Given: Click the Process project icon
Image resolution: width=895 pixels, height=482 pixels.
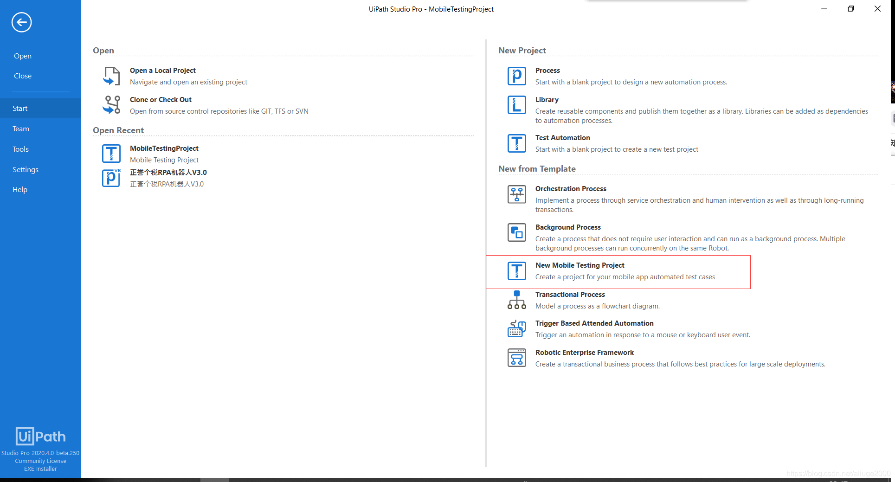Looking at the screenshot, I should coord(516,76).
